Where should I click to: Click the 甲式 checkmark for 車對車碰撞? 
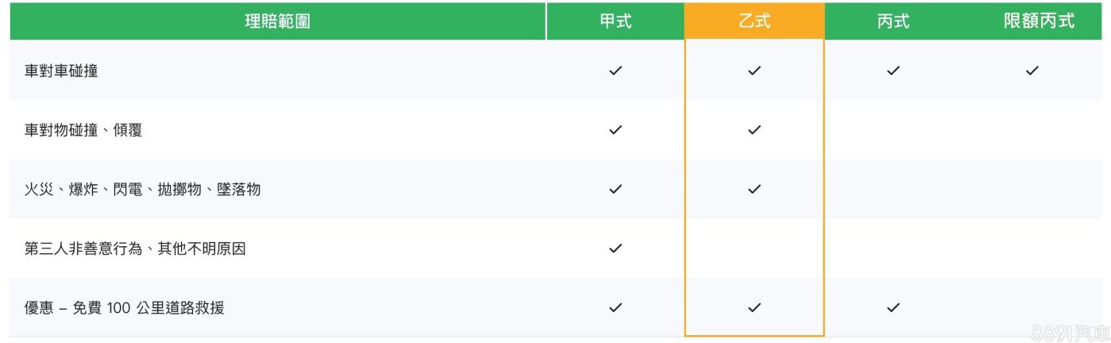(x=615, y=71)
